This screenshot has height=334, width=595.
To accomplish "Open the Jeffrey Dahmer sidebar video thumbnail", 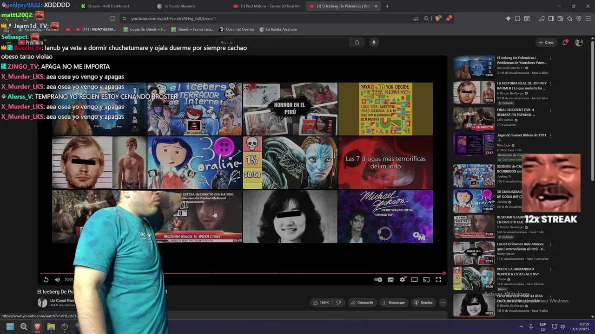I will click(474, 92).
